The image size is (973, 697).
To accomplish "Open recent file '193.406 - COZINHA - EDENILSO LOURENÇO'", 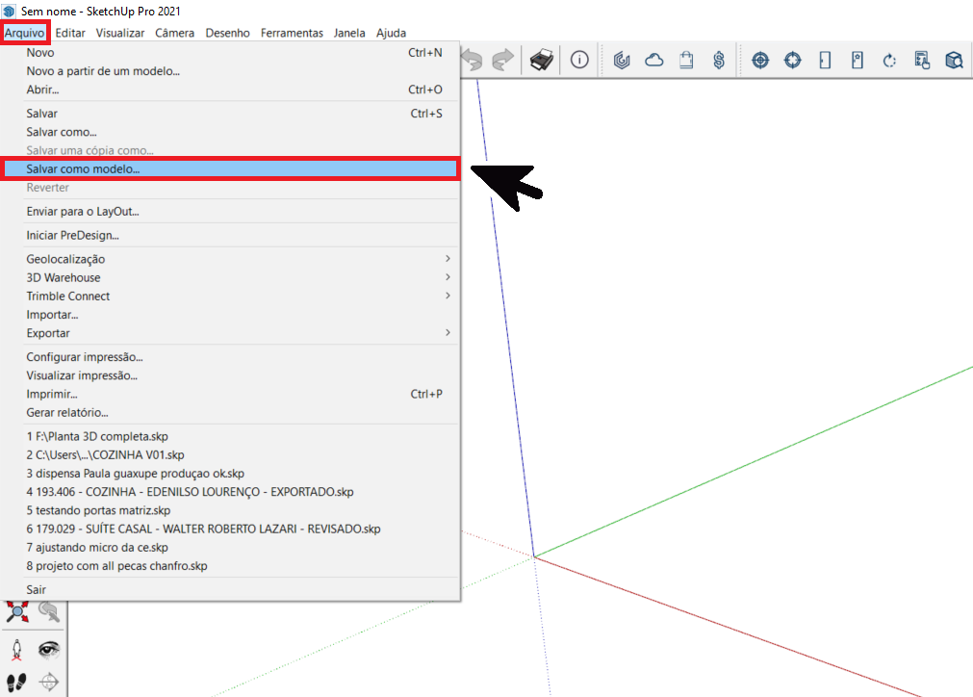I will click(x=230, y=492).
